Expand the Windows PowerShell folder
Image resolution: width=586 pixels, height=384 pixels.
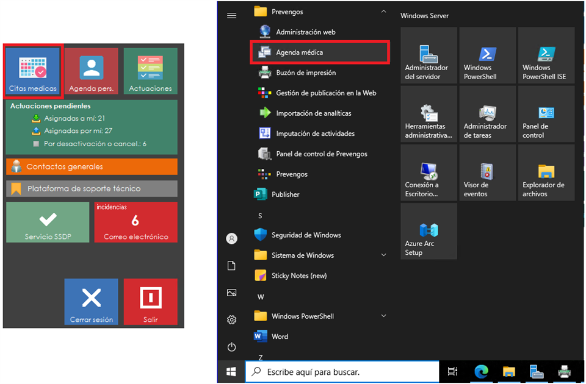[x=383, y=316]
